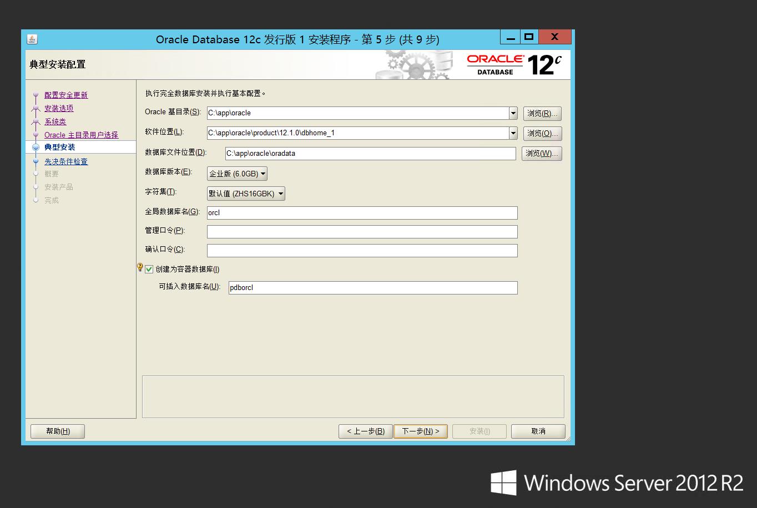Close the Oracle installer window
This screenshot has width=757, height=508.
pyautogui.click(x=554, y=37)
